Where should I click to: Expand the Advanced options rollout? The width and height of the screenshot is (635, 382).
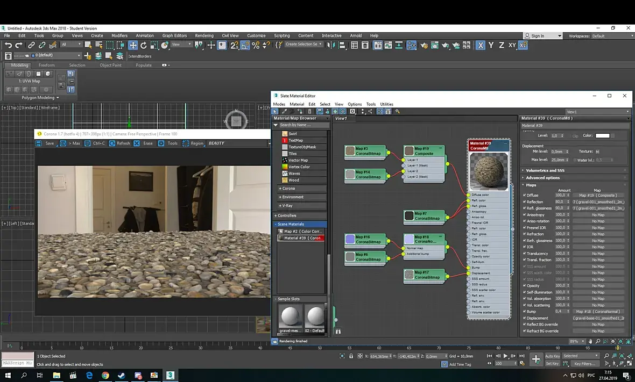click(542, 178)
